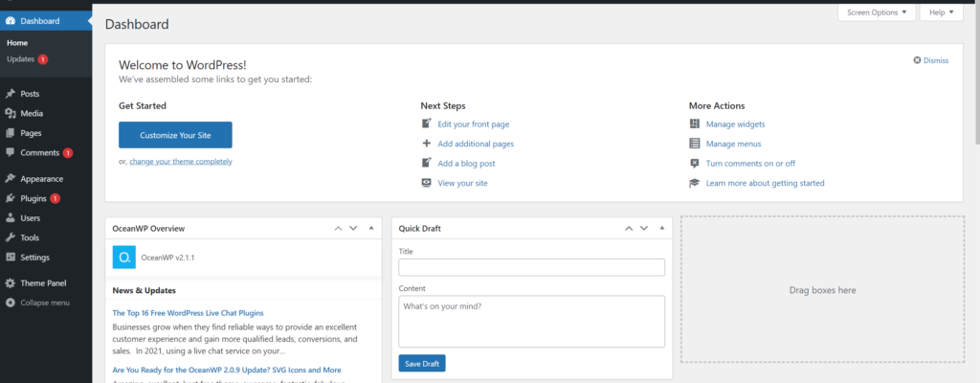
Task: Open Manage widgets link
Action: tap(736, 124)
